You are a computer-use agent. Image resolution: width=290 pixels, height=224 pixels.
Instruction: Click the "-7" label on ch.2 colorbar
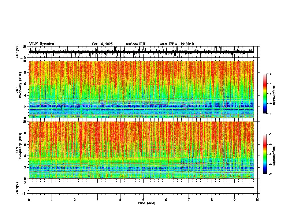[270, 174]
